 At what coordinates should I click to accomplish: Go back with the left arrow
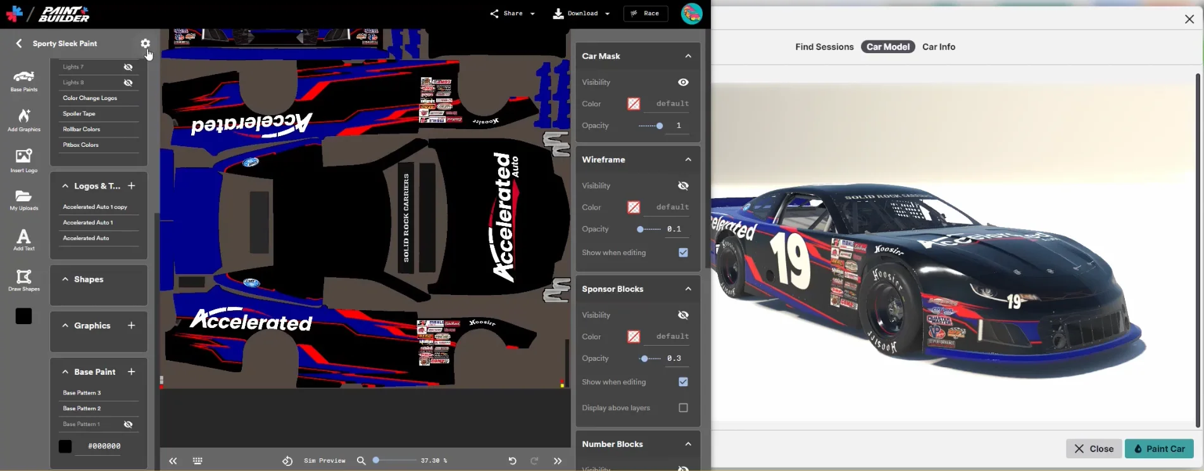click(x=18, y=44)
